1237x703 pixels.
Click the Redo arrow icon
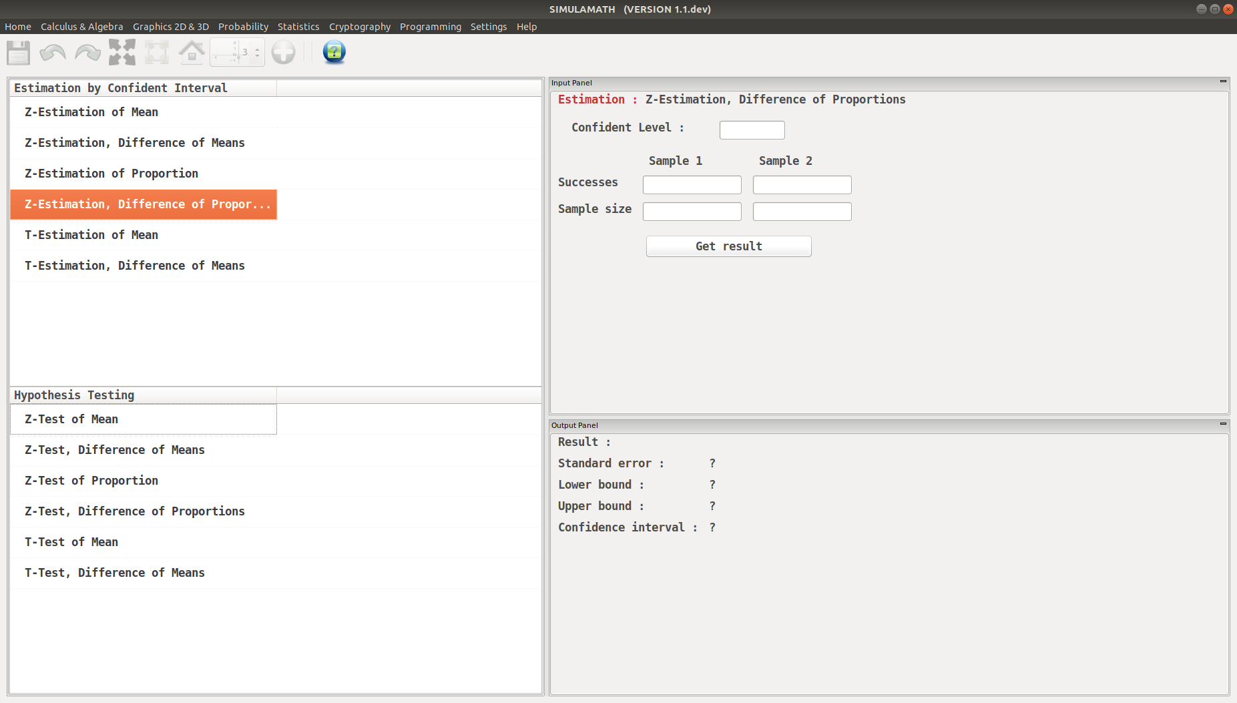pos(87,52)
